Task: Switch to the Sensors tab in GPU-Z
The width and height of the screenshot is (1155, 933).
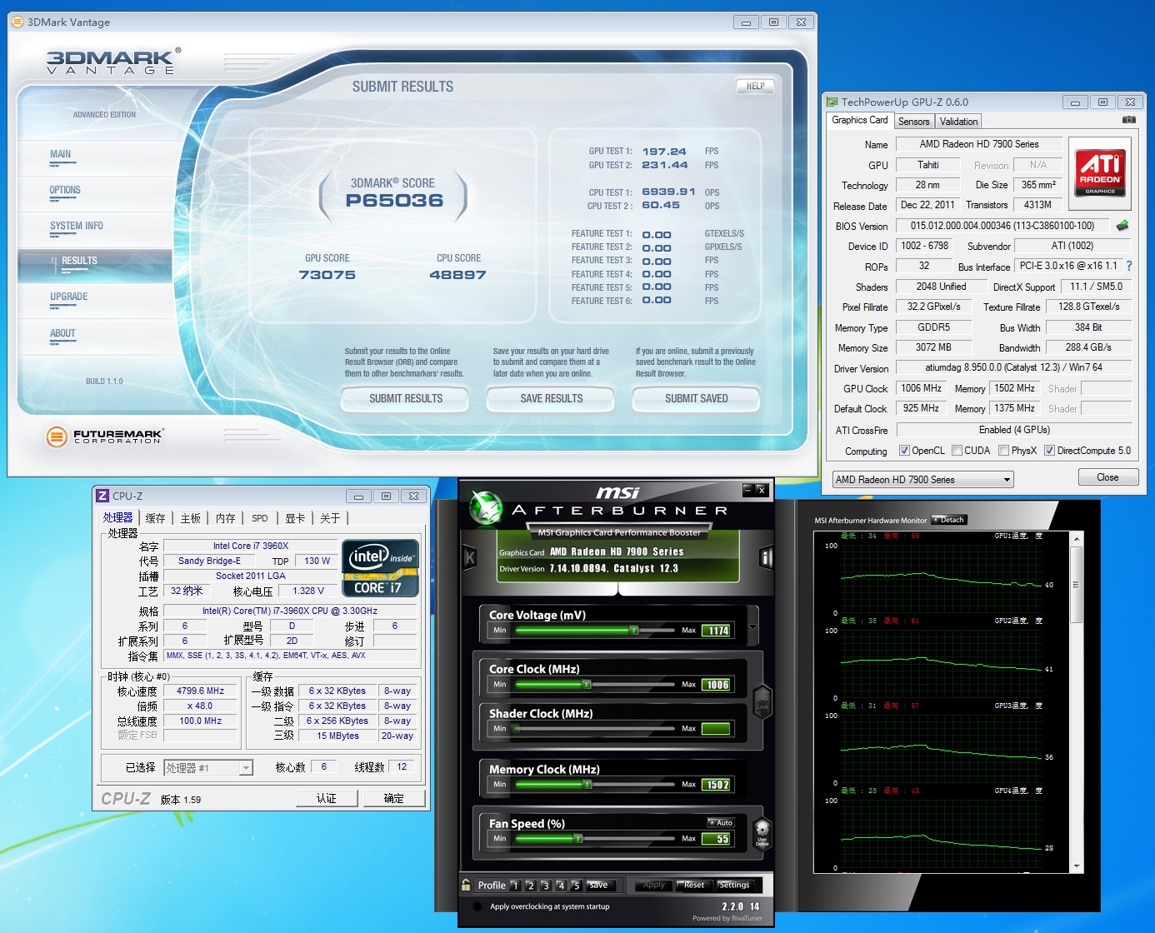Action: [913, 122]
